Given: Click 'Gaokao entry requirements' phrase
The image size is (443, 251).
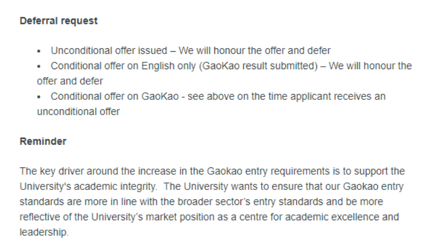Looking at the screenshot, I should click(x=268, y=171).
